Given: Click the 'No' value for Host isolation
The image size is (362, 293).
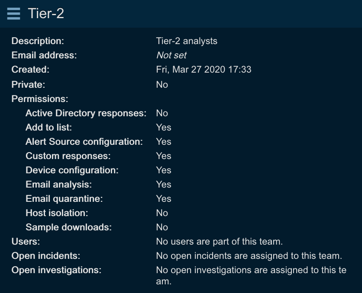Looking at the screenshot, I should point(162,213).
